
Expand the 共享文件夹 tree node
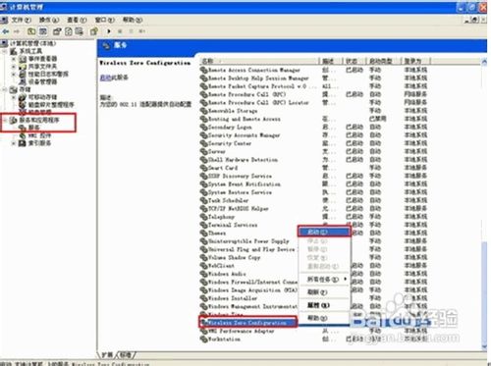coord(14,67)
